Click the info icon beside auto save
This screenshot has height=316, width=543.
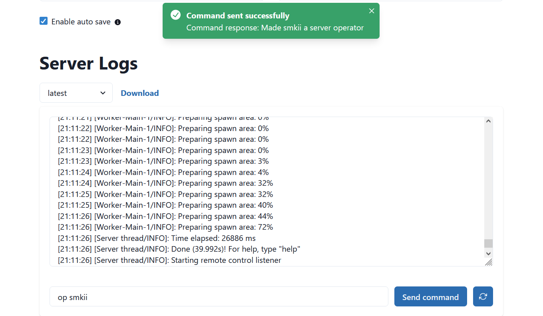pos(117,22)
